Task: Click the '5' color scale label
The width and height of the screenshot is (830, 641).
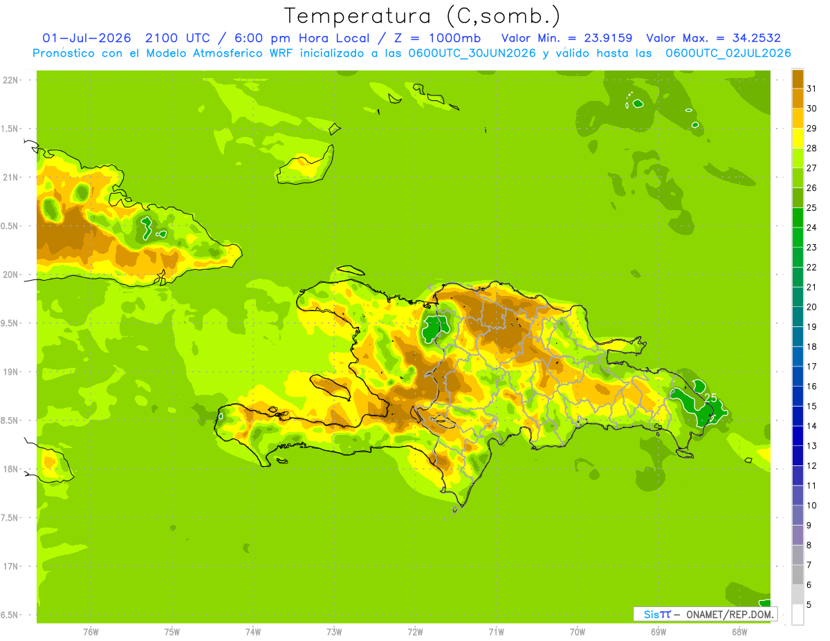Action: pyautogui.click(x=809, y=604)
